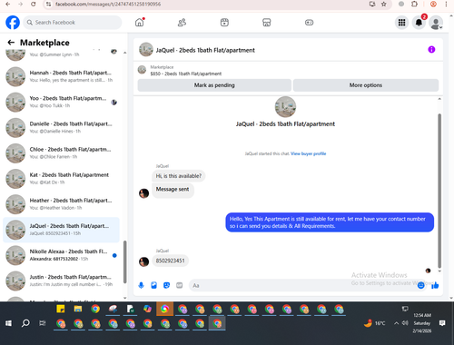Open the Gaming icon in top navigation
454x345 pixels.
309,23
